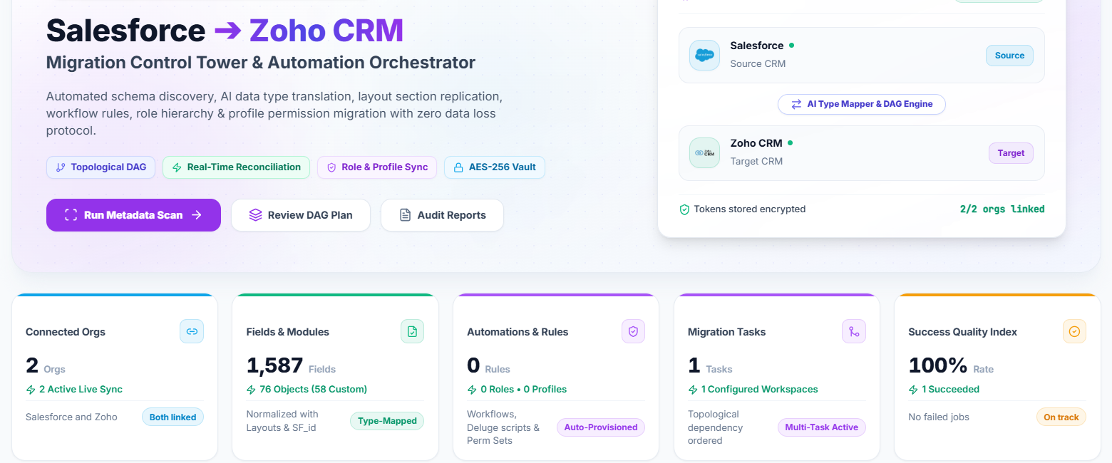1112x463 pixels.
Task: Click the Run Metadata Scan button
Action: [x=133, y=215]
